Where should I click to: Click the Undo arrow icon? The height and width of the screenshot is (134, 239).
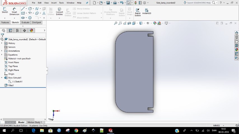point(121,3)
